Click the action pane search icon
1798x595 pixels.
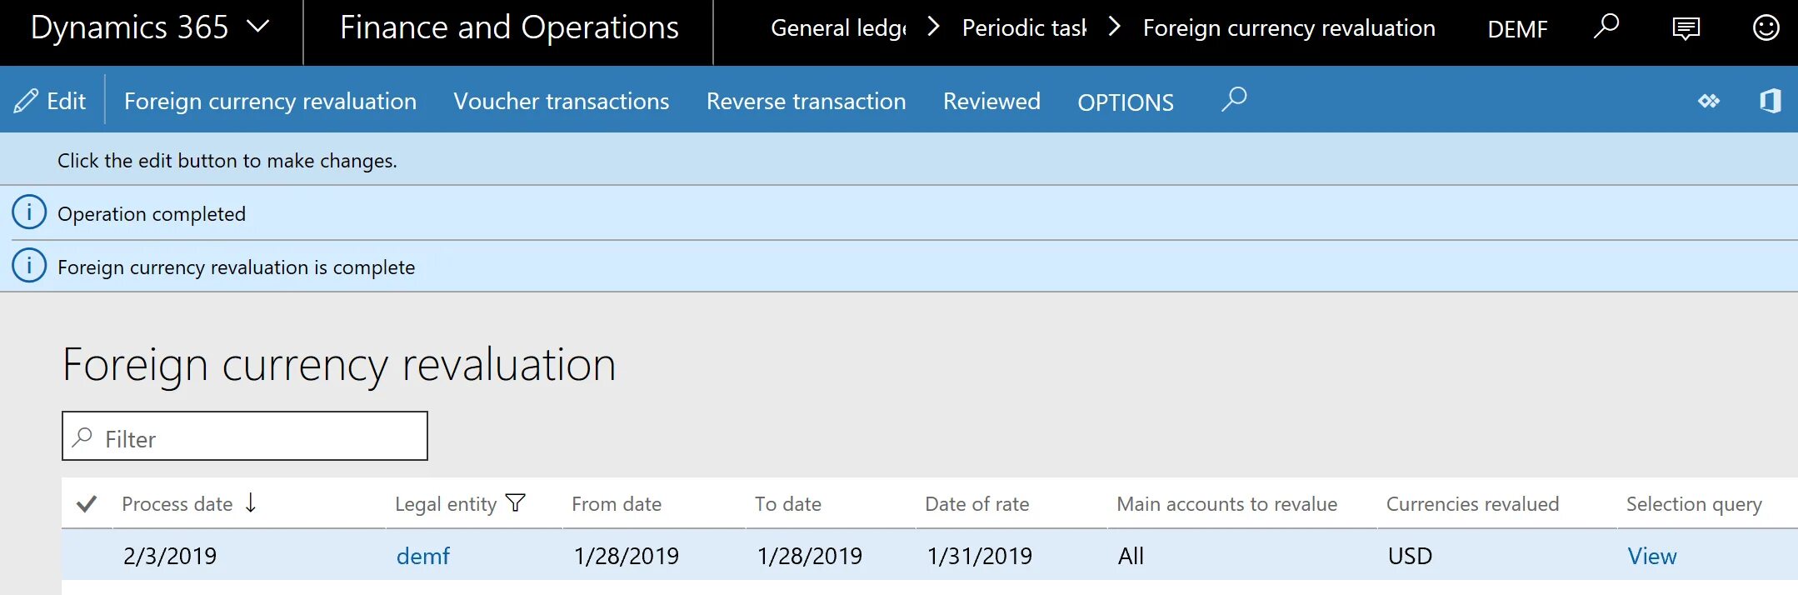[x=1234, y=100]
